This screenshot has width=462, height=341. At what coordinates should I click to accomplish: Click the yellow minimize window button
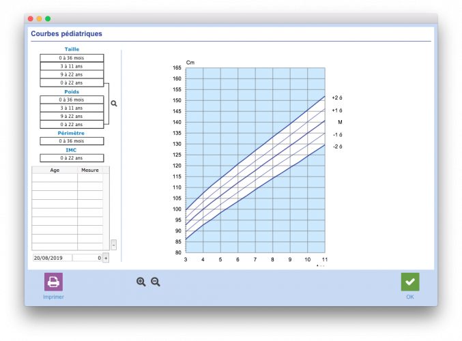[39, 19]
